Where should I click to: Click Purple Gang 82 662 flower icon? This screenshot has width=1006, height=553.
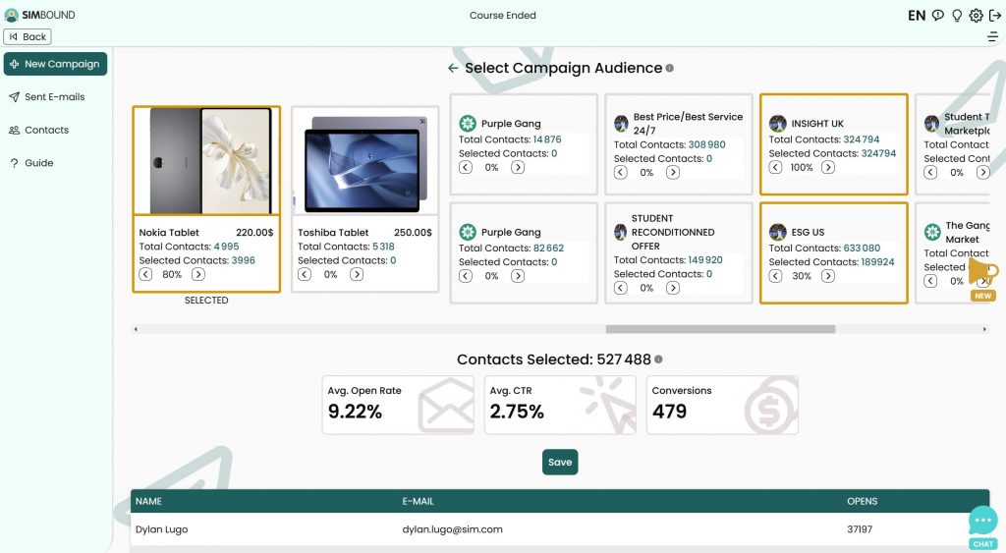pyautogui.click(x=468, y=232)
